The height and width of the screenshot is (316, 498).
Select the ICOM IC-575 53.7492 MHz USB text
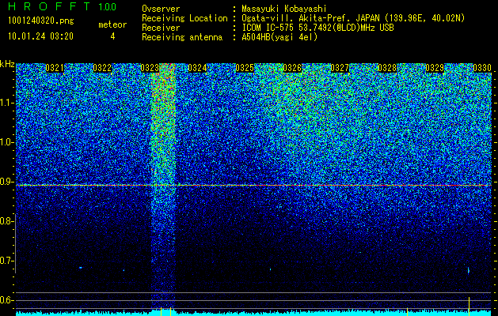(317, 28)
